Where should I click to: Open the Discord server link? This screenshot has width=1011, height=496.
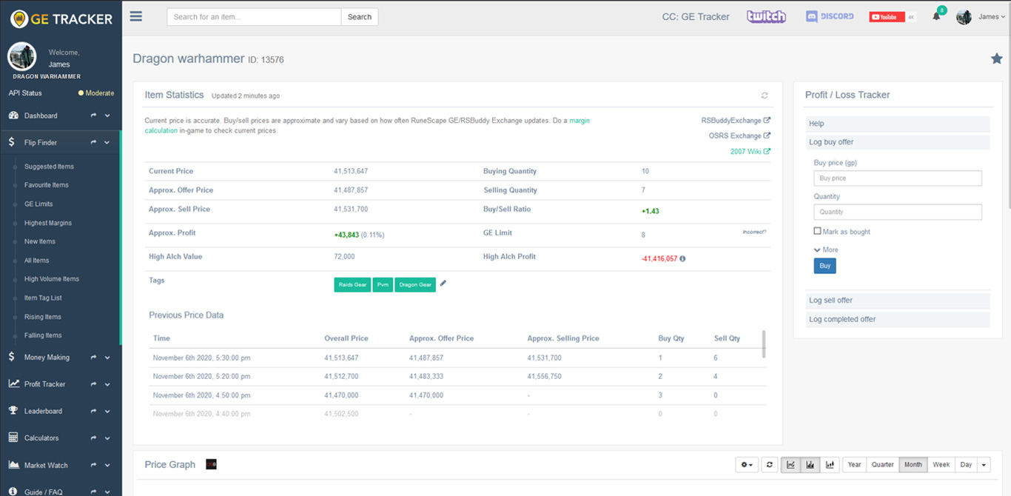tap(830, 16)
